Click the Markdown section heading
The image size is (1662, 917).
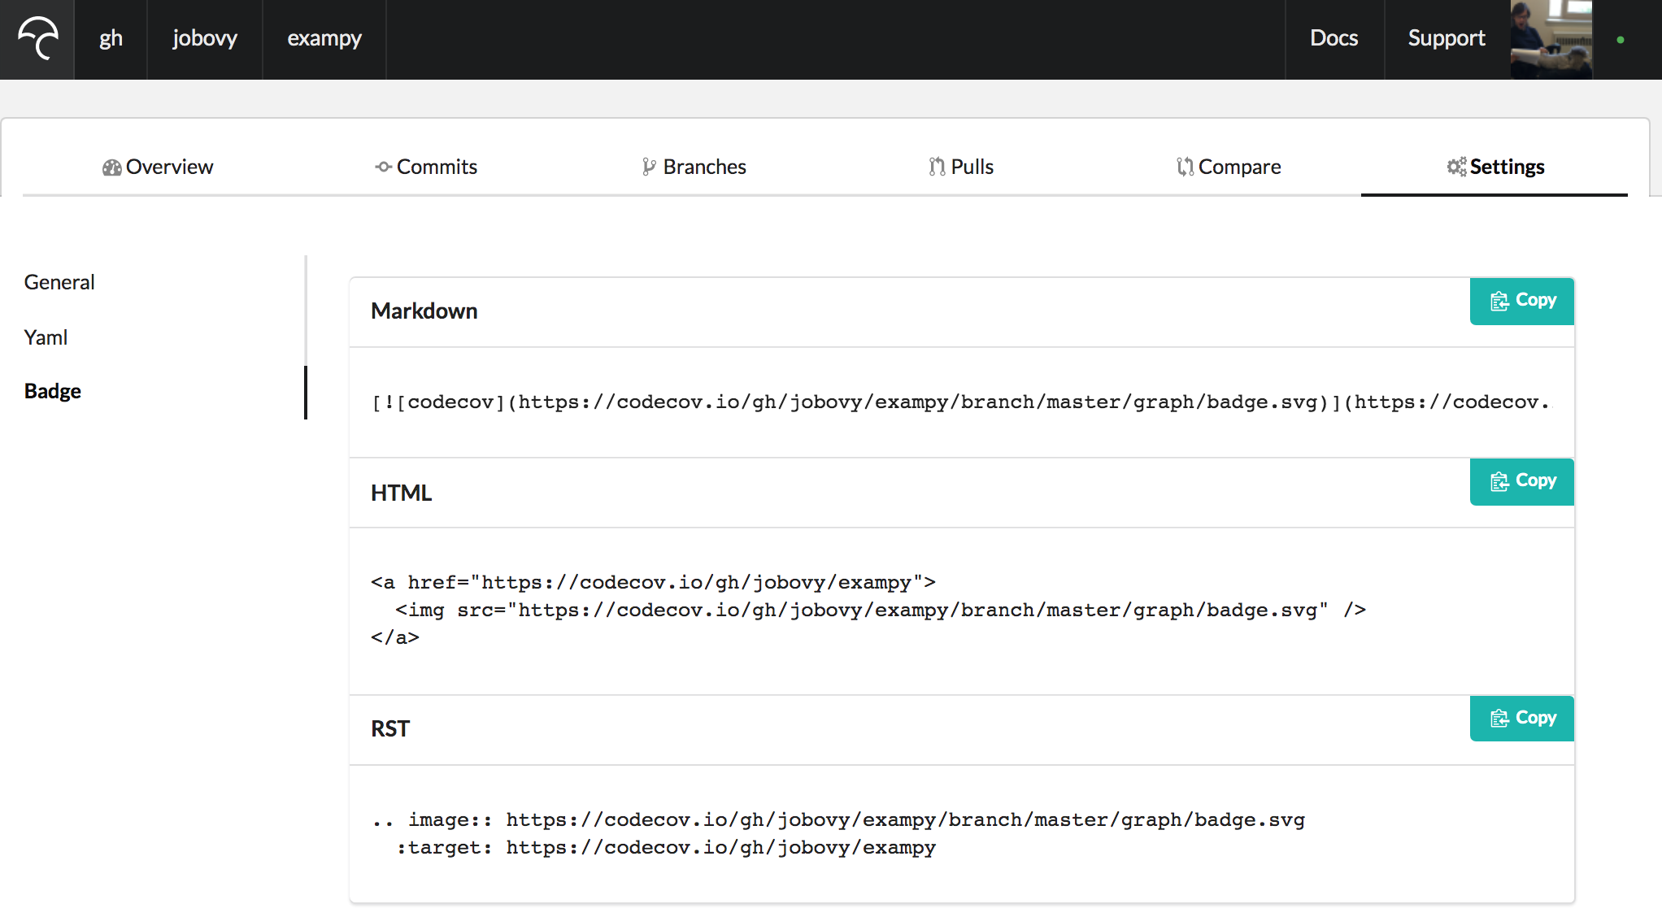pyautogui.click(x=424, y=311)
